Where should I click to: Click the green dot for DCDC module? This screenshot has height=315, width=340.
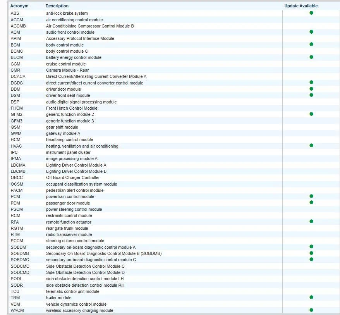311,83
